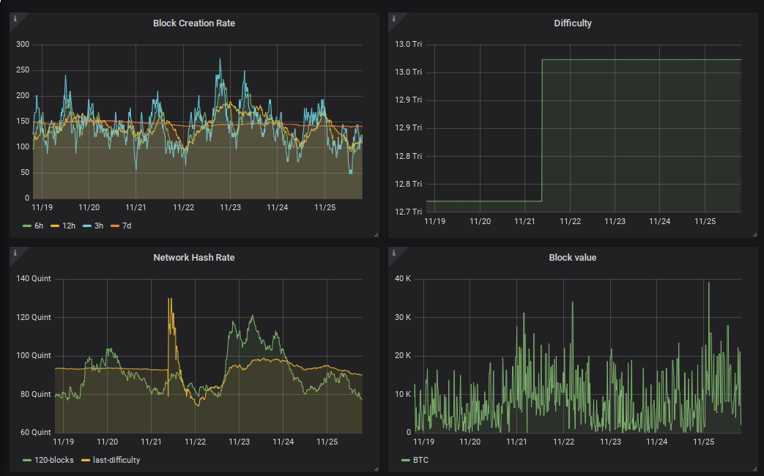Click resize handle of Difficulty panel
This screenshot has height=476, width=764.
pyautogui.click(x=754, y=235)
